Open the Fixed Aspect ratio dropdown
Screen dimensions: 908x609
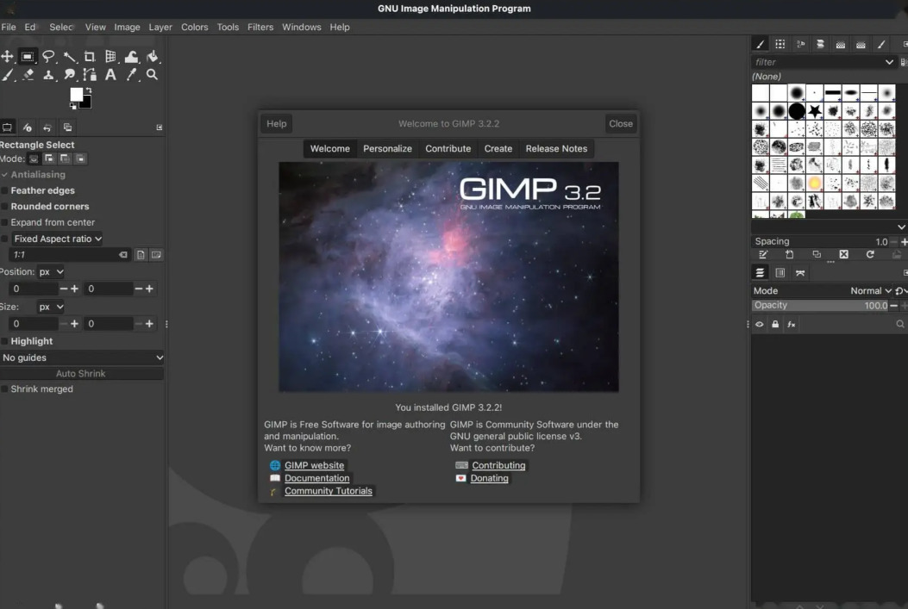click(x=57, y=239)
